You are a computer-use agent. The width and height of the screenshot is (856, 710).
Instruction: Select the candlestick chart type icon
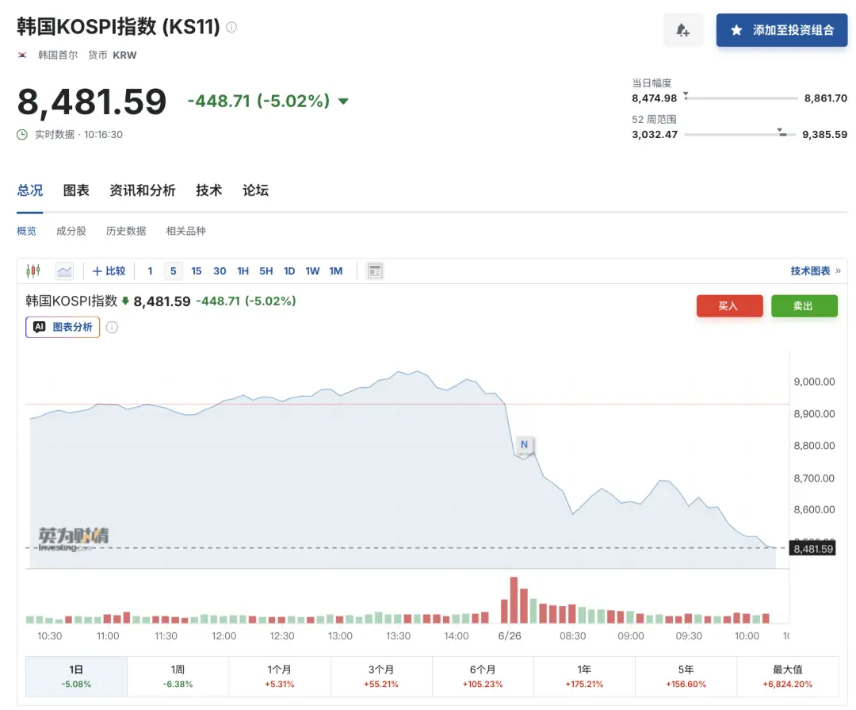click(33, 271)
